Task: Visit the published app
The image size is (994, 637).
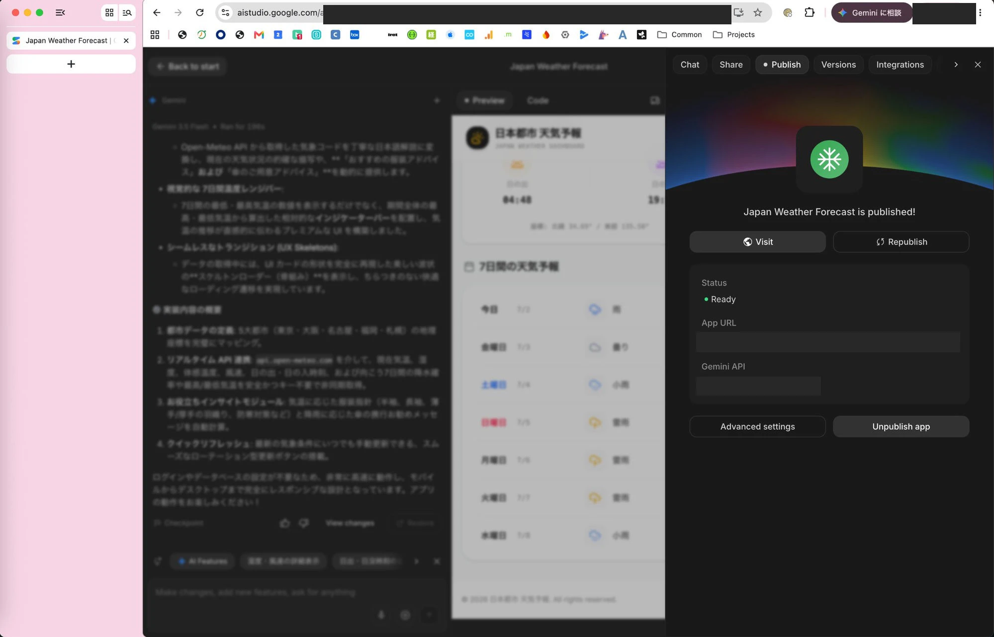Action: 757,242
